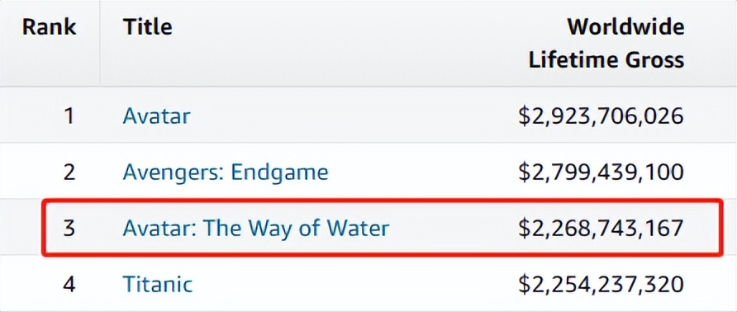The image size is (737, 312).
Task: Click the red outline of the highlighted row
Action: [382, 201]
